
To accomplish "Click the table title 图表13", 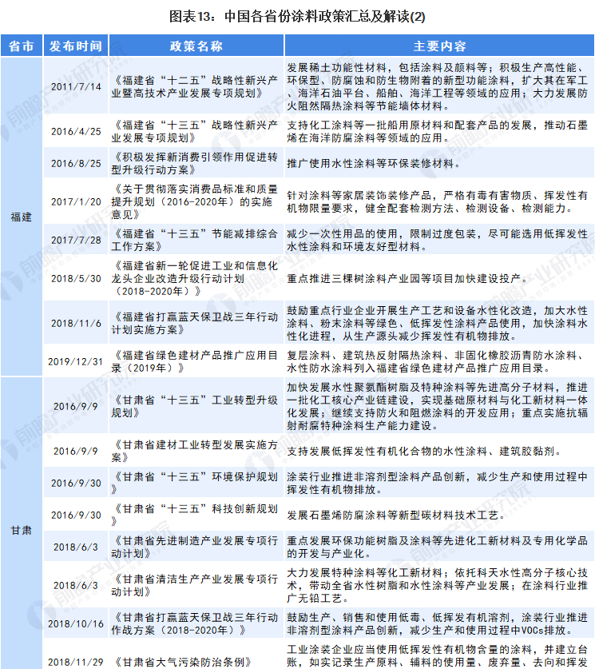I will tap(297, 14).
